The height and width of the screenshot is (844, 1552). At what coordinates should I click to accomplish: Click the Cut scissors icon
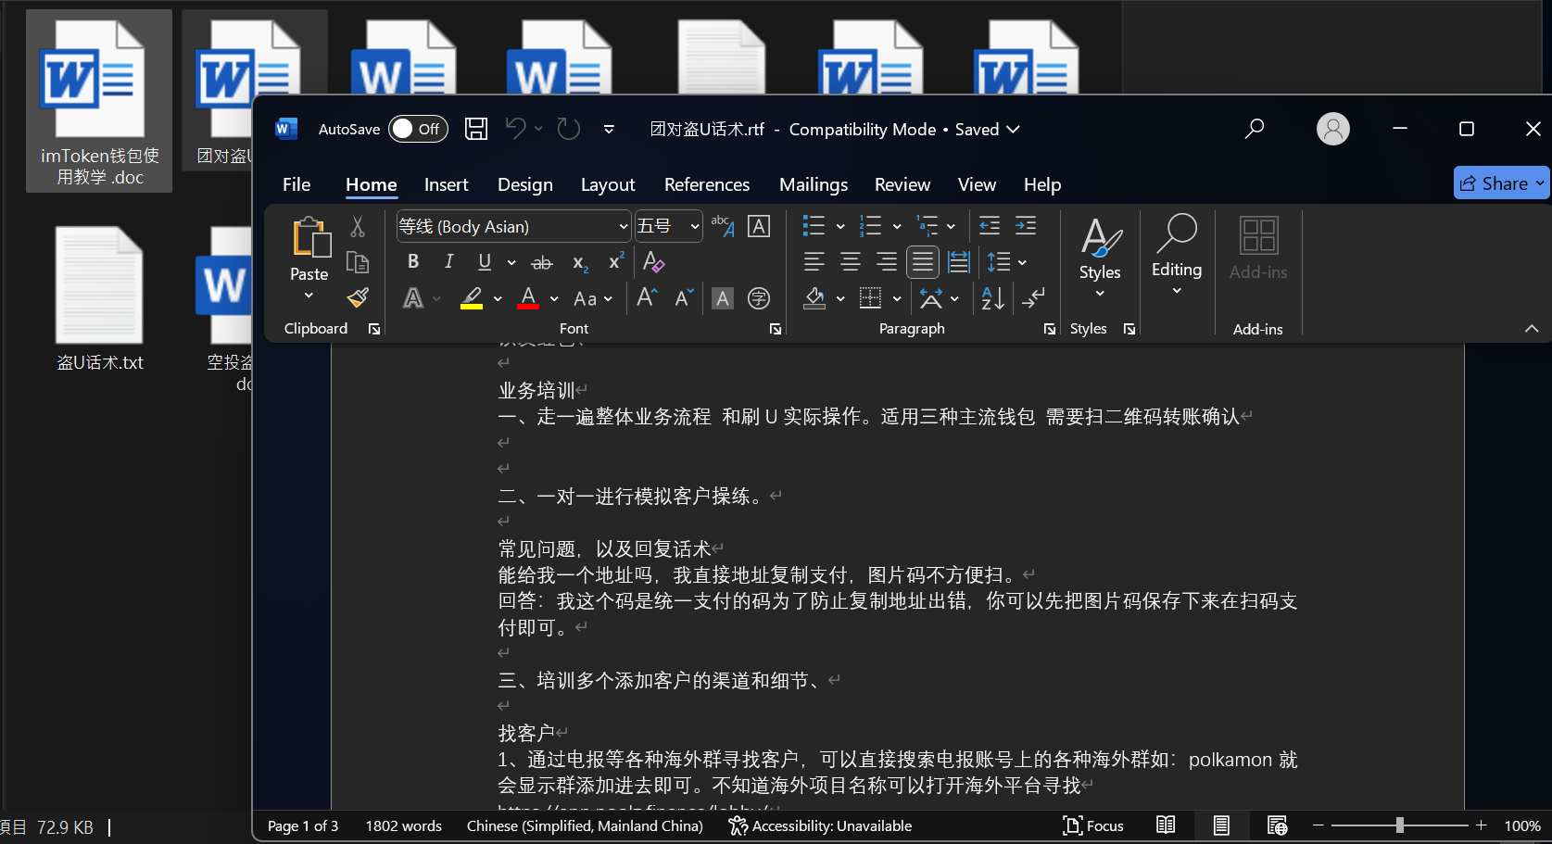point(358,227)
